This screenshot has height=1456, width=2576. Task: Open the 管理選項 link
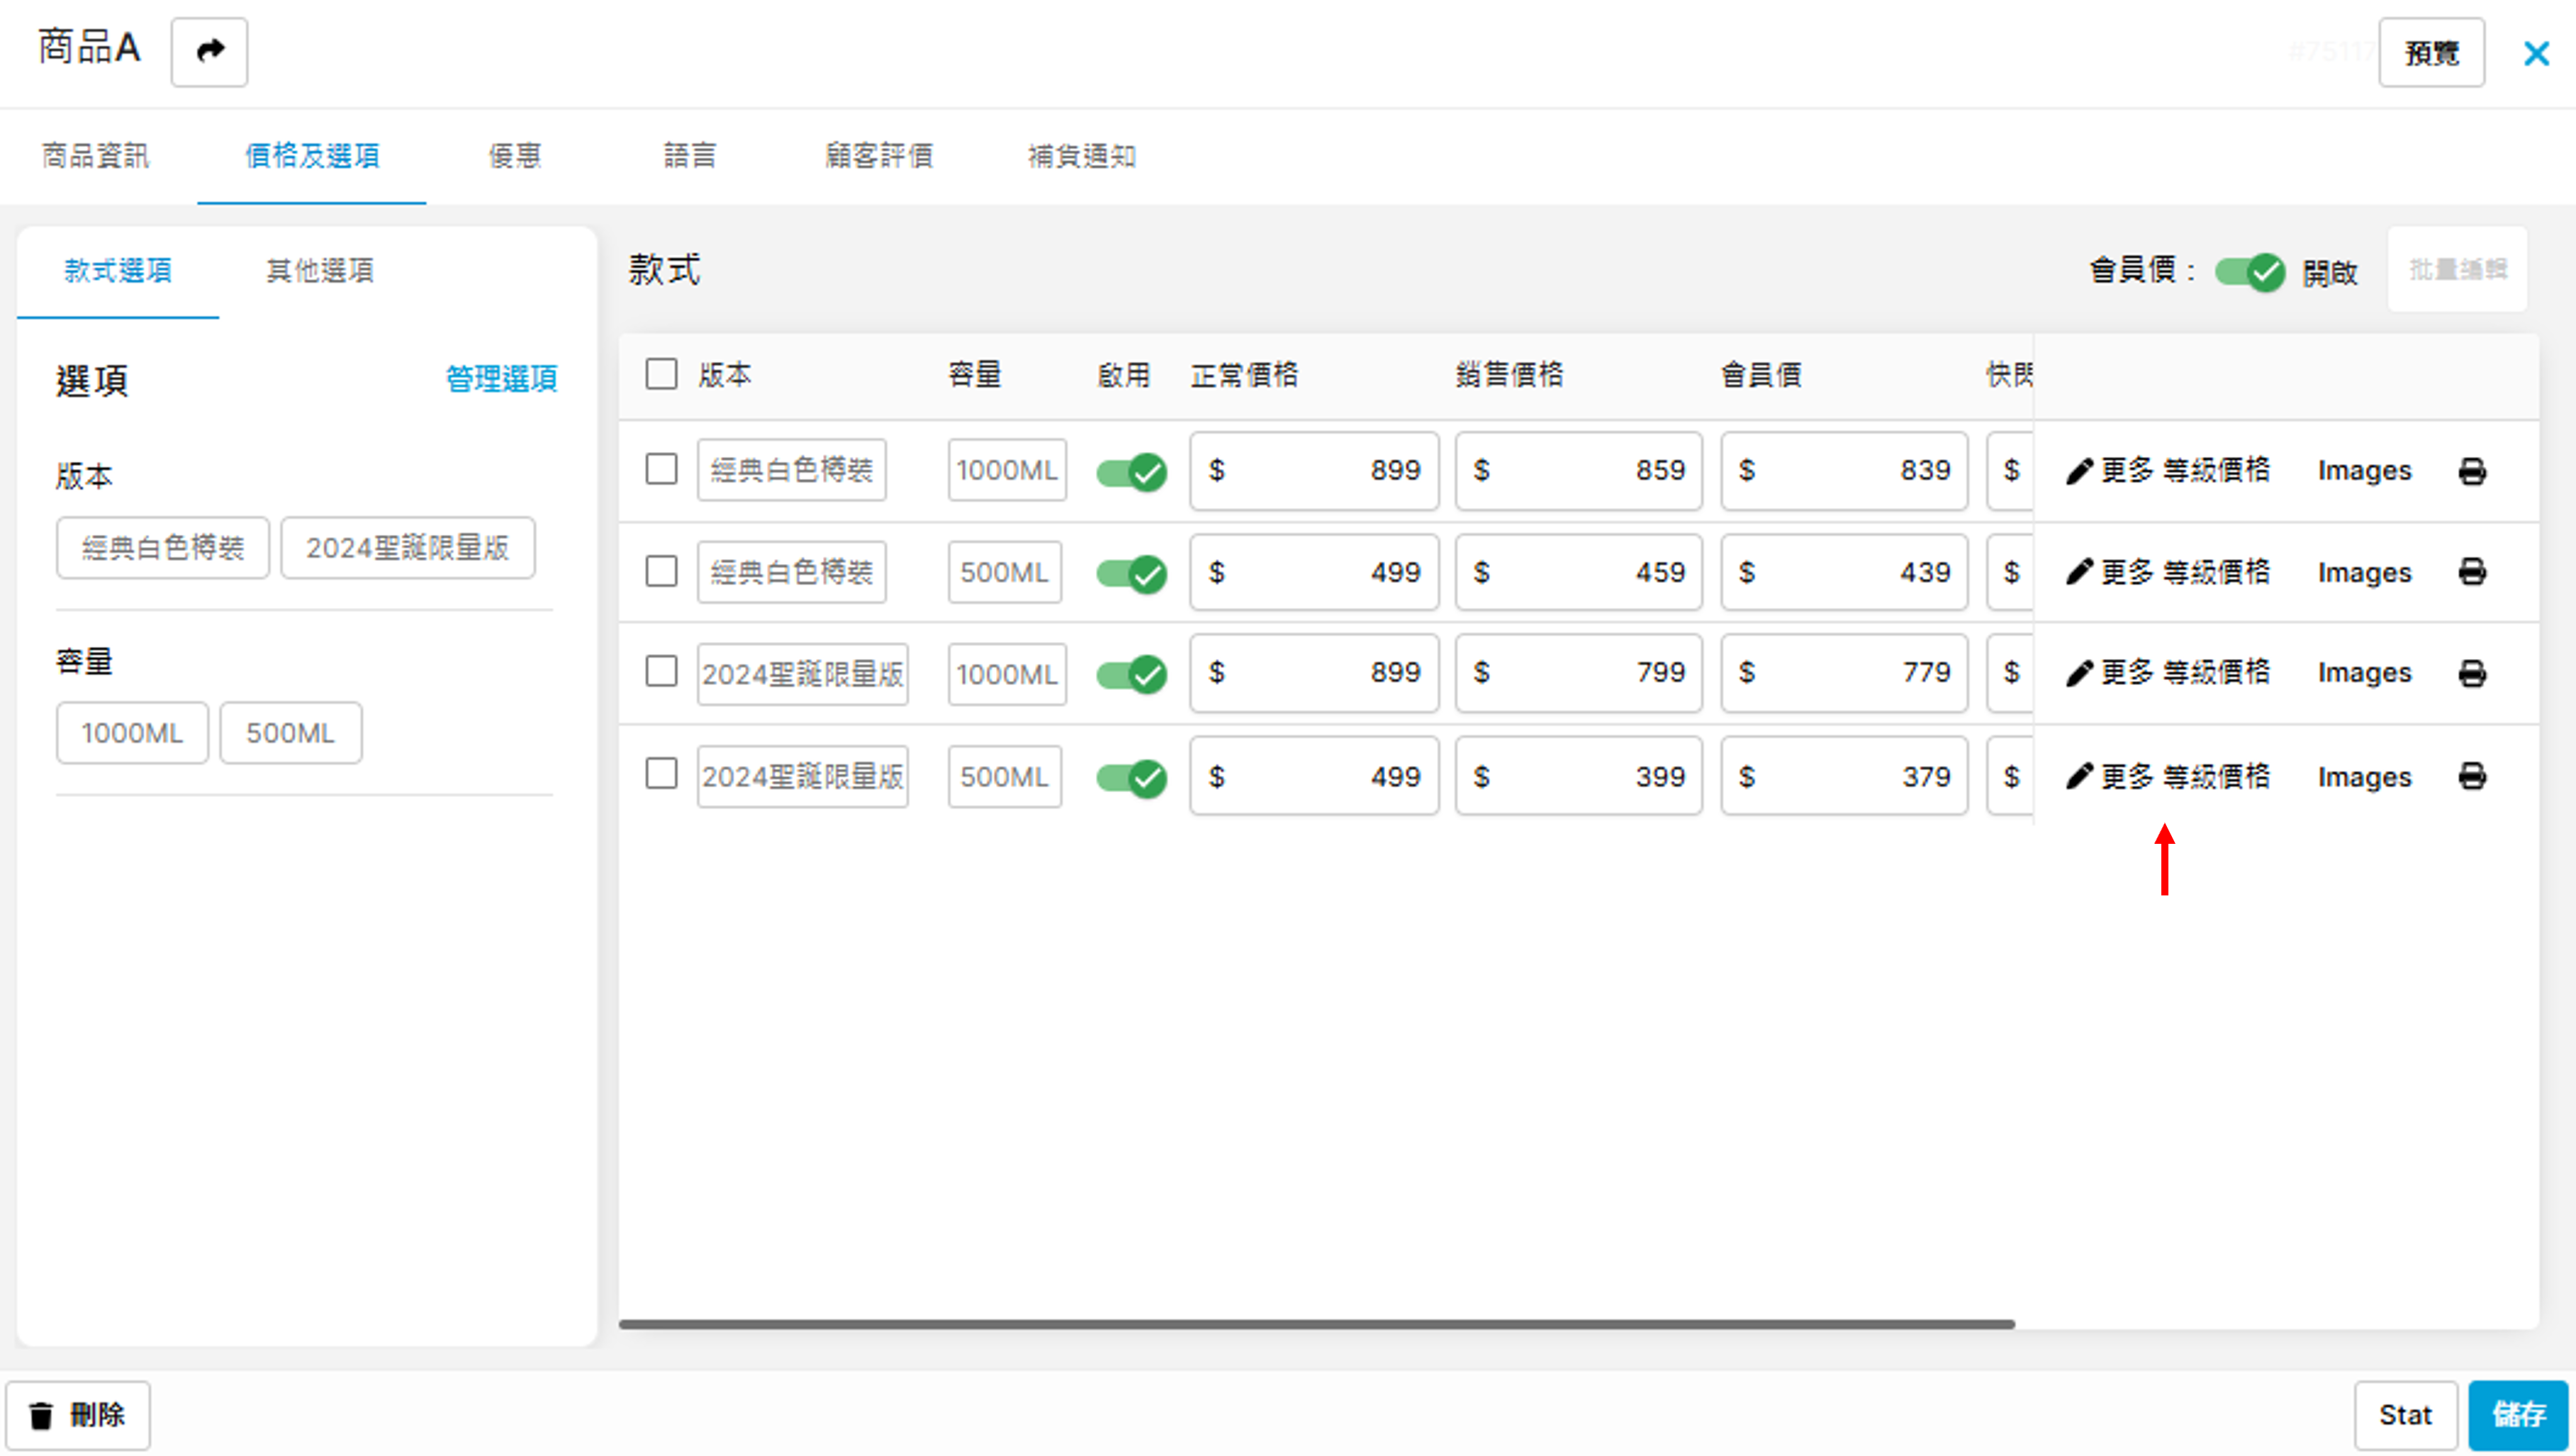coord(500,379)
